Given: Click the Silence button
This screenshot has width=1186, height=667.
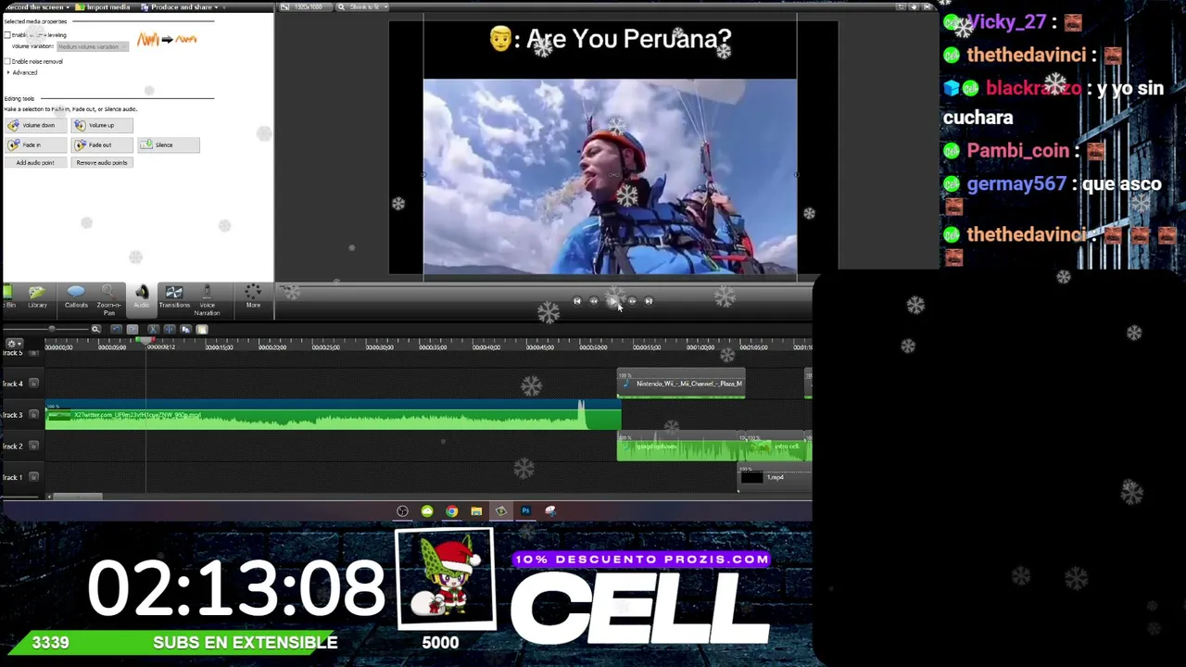Looking at the screenshot, I should [169, 145].
